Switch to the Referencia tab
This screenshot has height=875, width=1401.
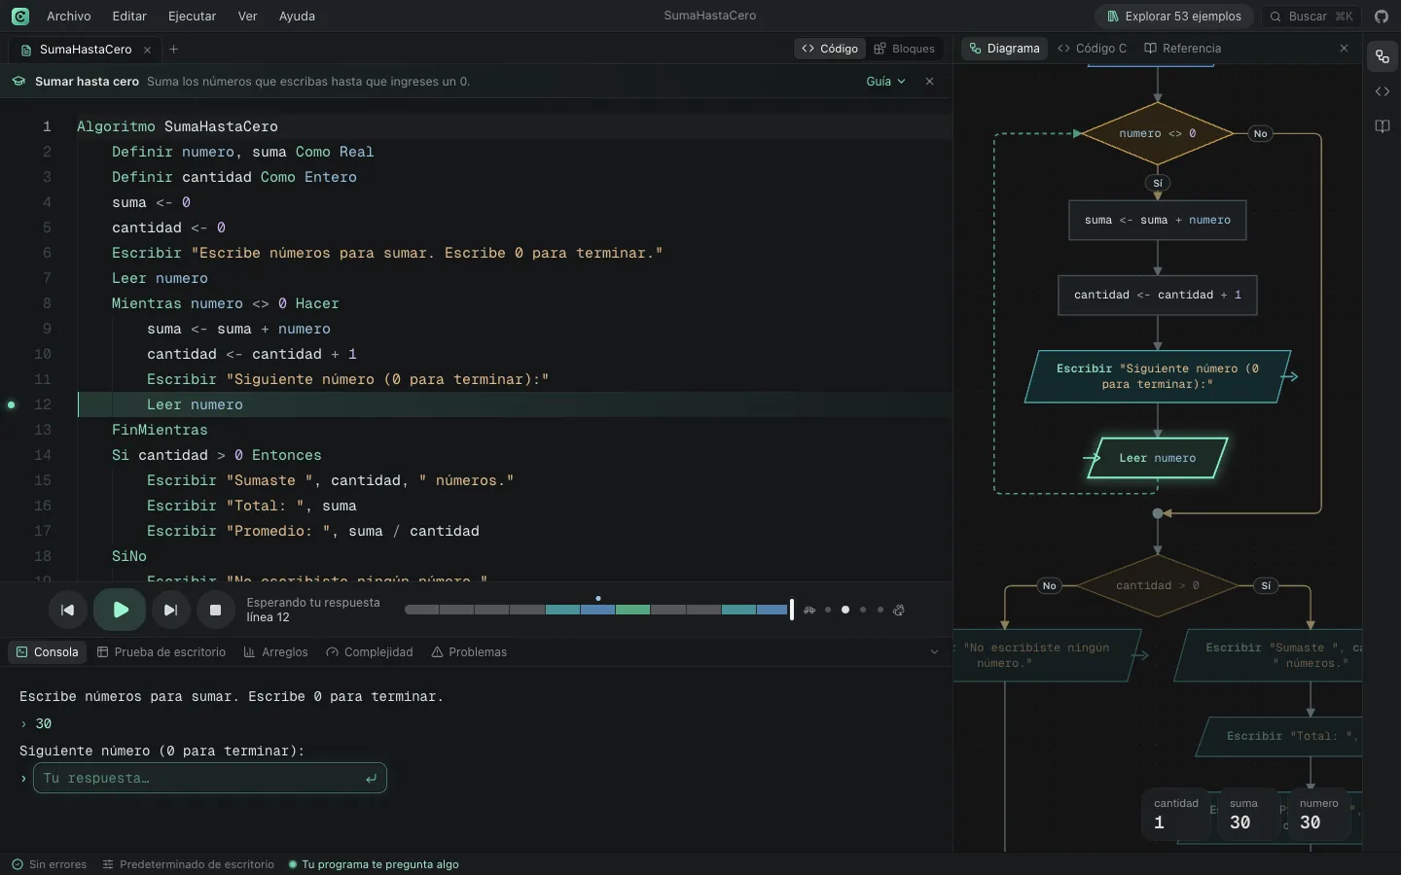pos(1182,49)
